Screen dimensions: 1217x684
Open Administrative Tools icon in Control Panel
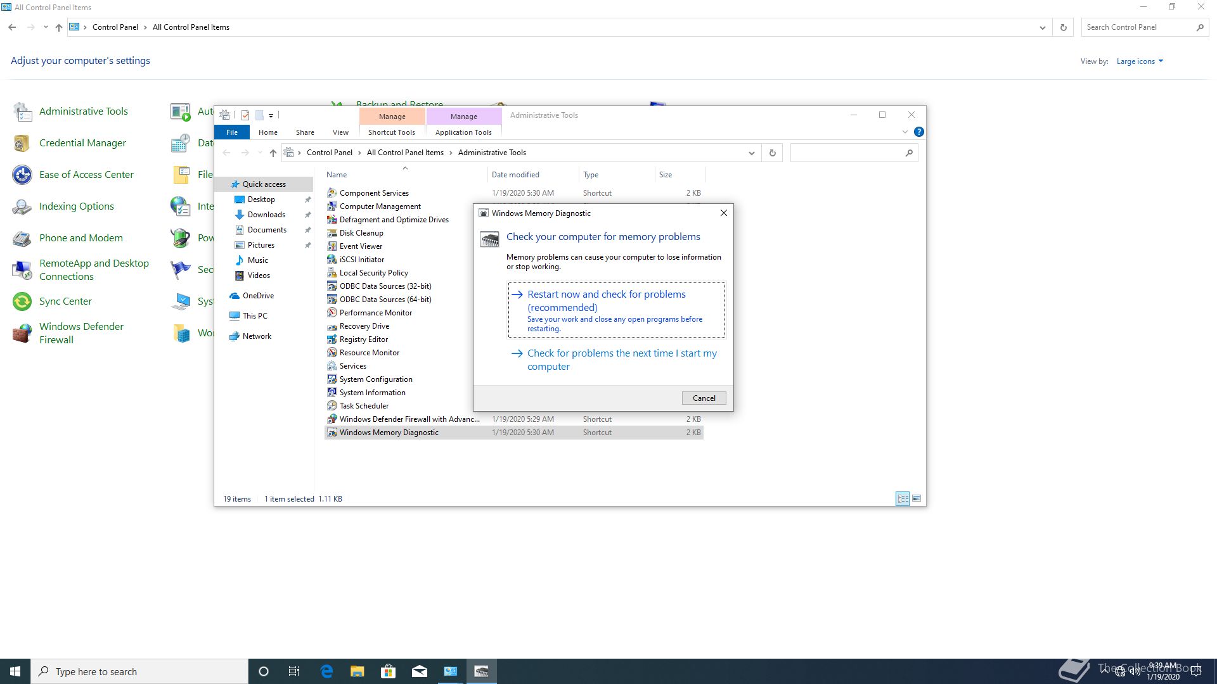pos(23,111)
